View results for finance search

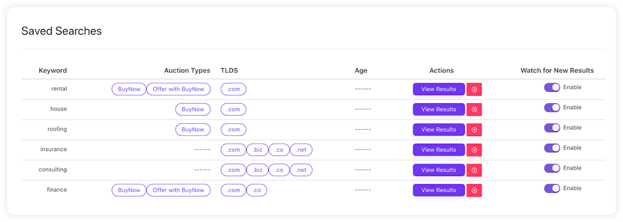[438, 190]
